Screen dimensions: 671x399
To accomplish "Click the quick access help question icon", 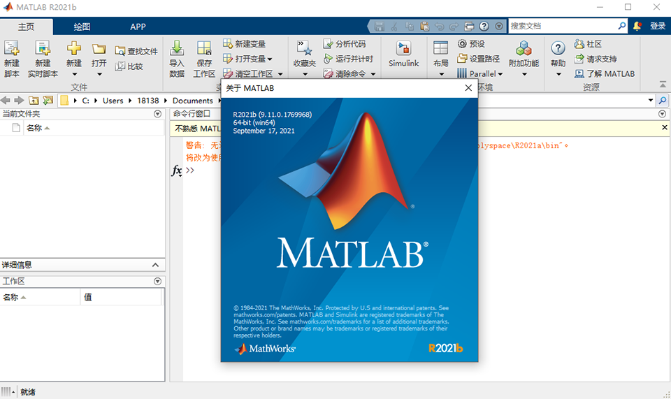I will point(484,26).
